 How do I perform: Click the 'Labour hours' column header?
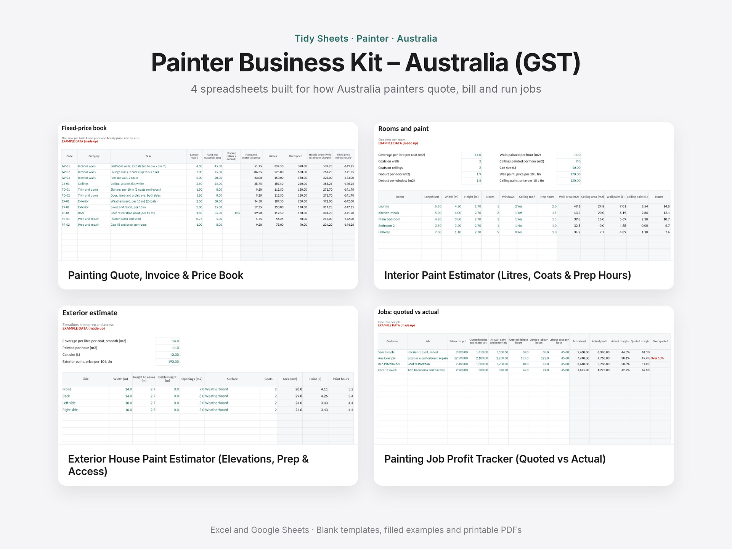tap(194, 156)
